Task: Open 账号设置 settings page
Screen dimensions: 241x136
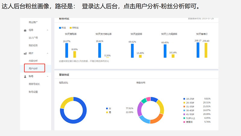Action: 33,92
